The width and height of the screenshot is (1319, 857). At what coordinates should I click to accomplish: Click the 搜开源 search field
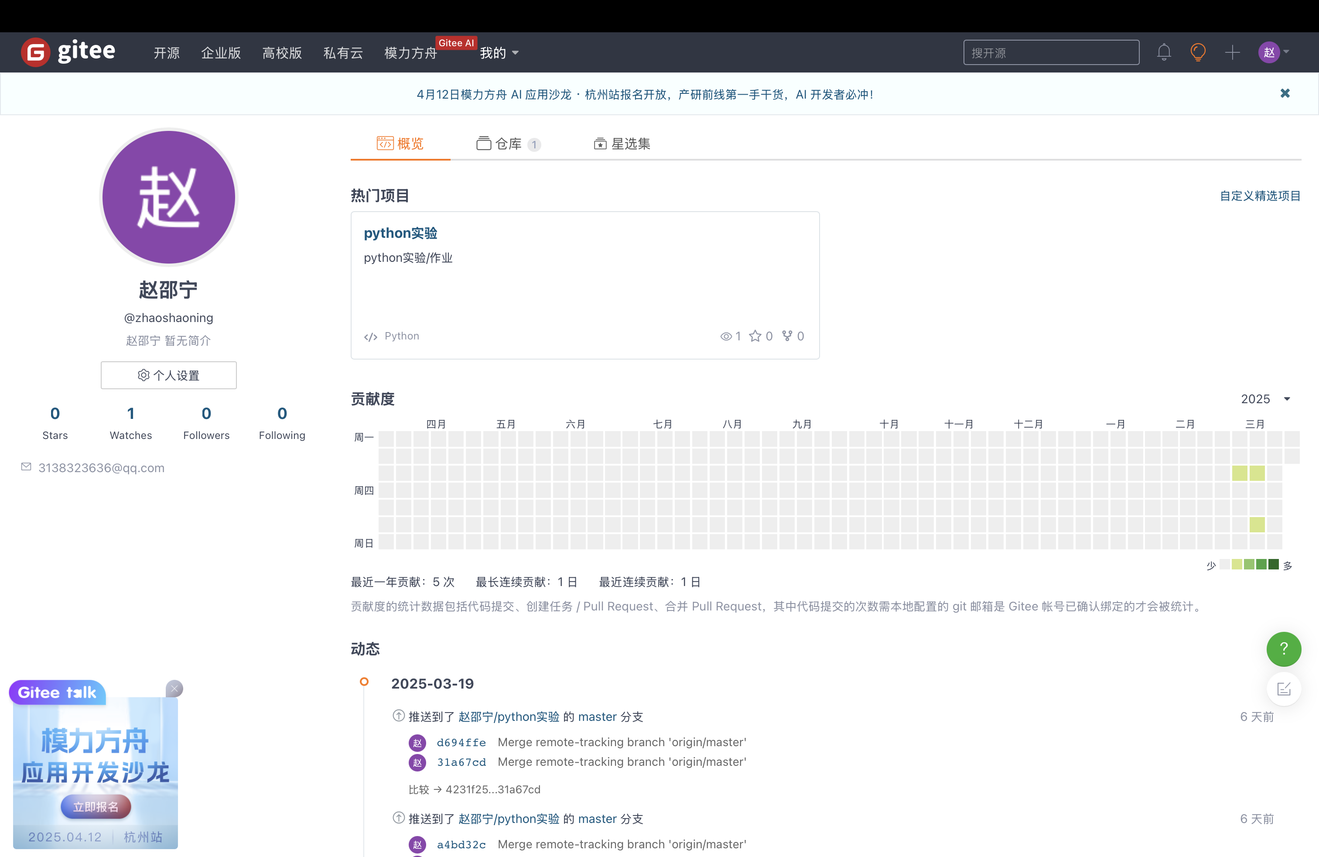[x=1051, y=53]
